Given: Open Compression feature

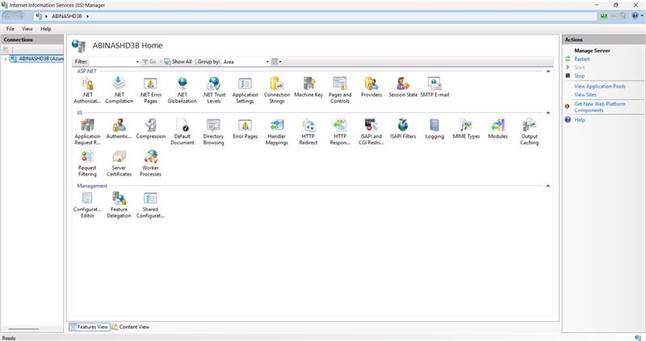Looking at the screenshot, I should click(151, 129).
